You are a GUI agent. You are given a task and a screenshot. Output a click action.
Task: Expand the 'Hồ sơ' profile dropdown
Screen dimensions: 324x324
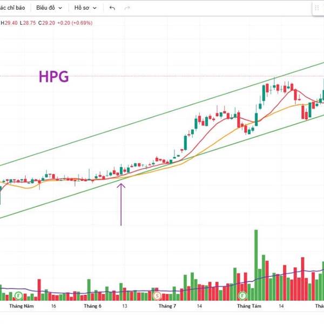coord(85,8)
